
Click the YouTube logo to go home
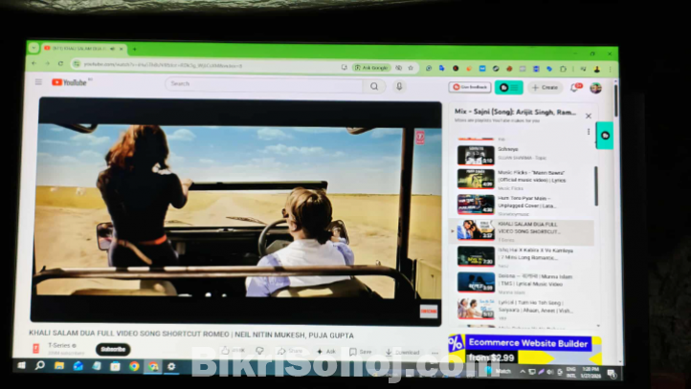tap(69, 83)
